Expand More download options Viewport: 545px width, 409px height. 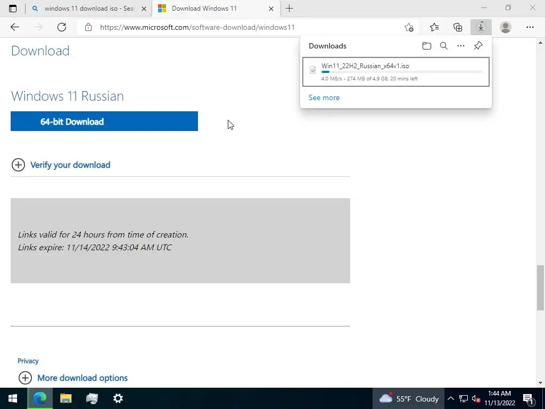click(73, 378)
